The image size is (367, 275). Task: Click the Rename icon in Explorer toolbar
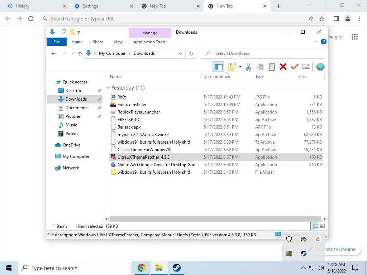click(x=306, y=67)
